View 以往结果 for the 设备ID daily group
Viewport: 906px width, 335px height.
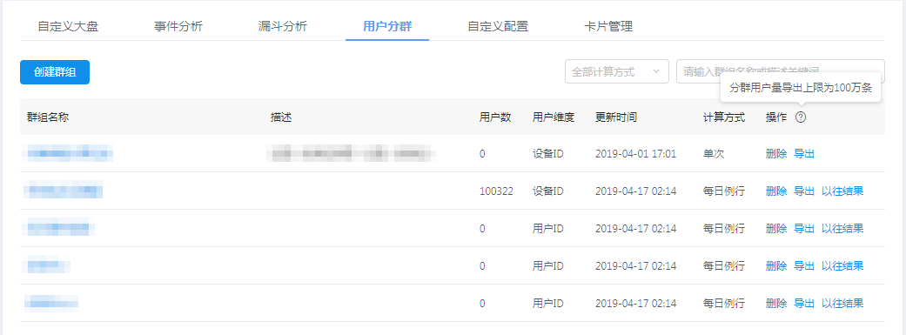(x=842, y=191)
